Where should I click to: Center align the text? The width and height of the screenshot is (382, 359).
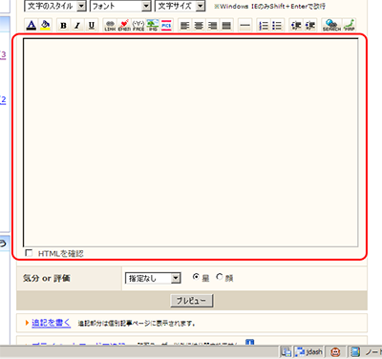click(199, 25)
